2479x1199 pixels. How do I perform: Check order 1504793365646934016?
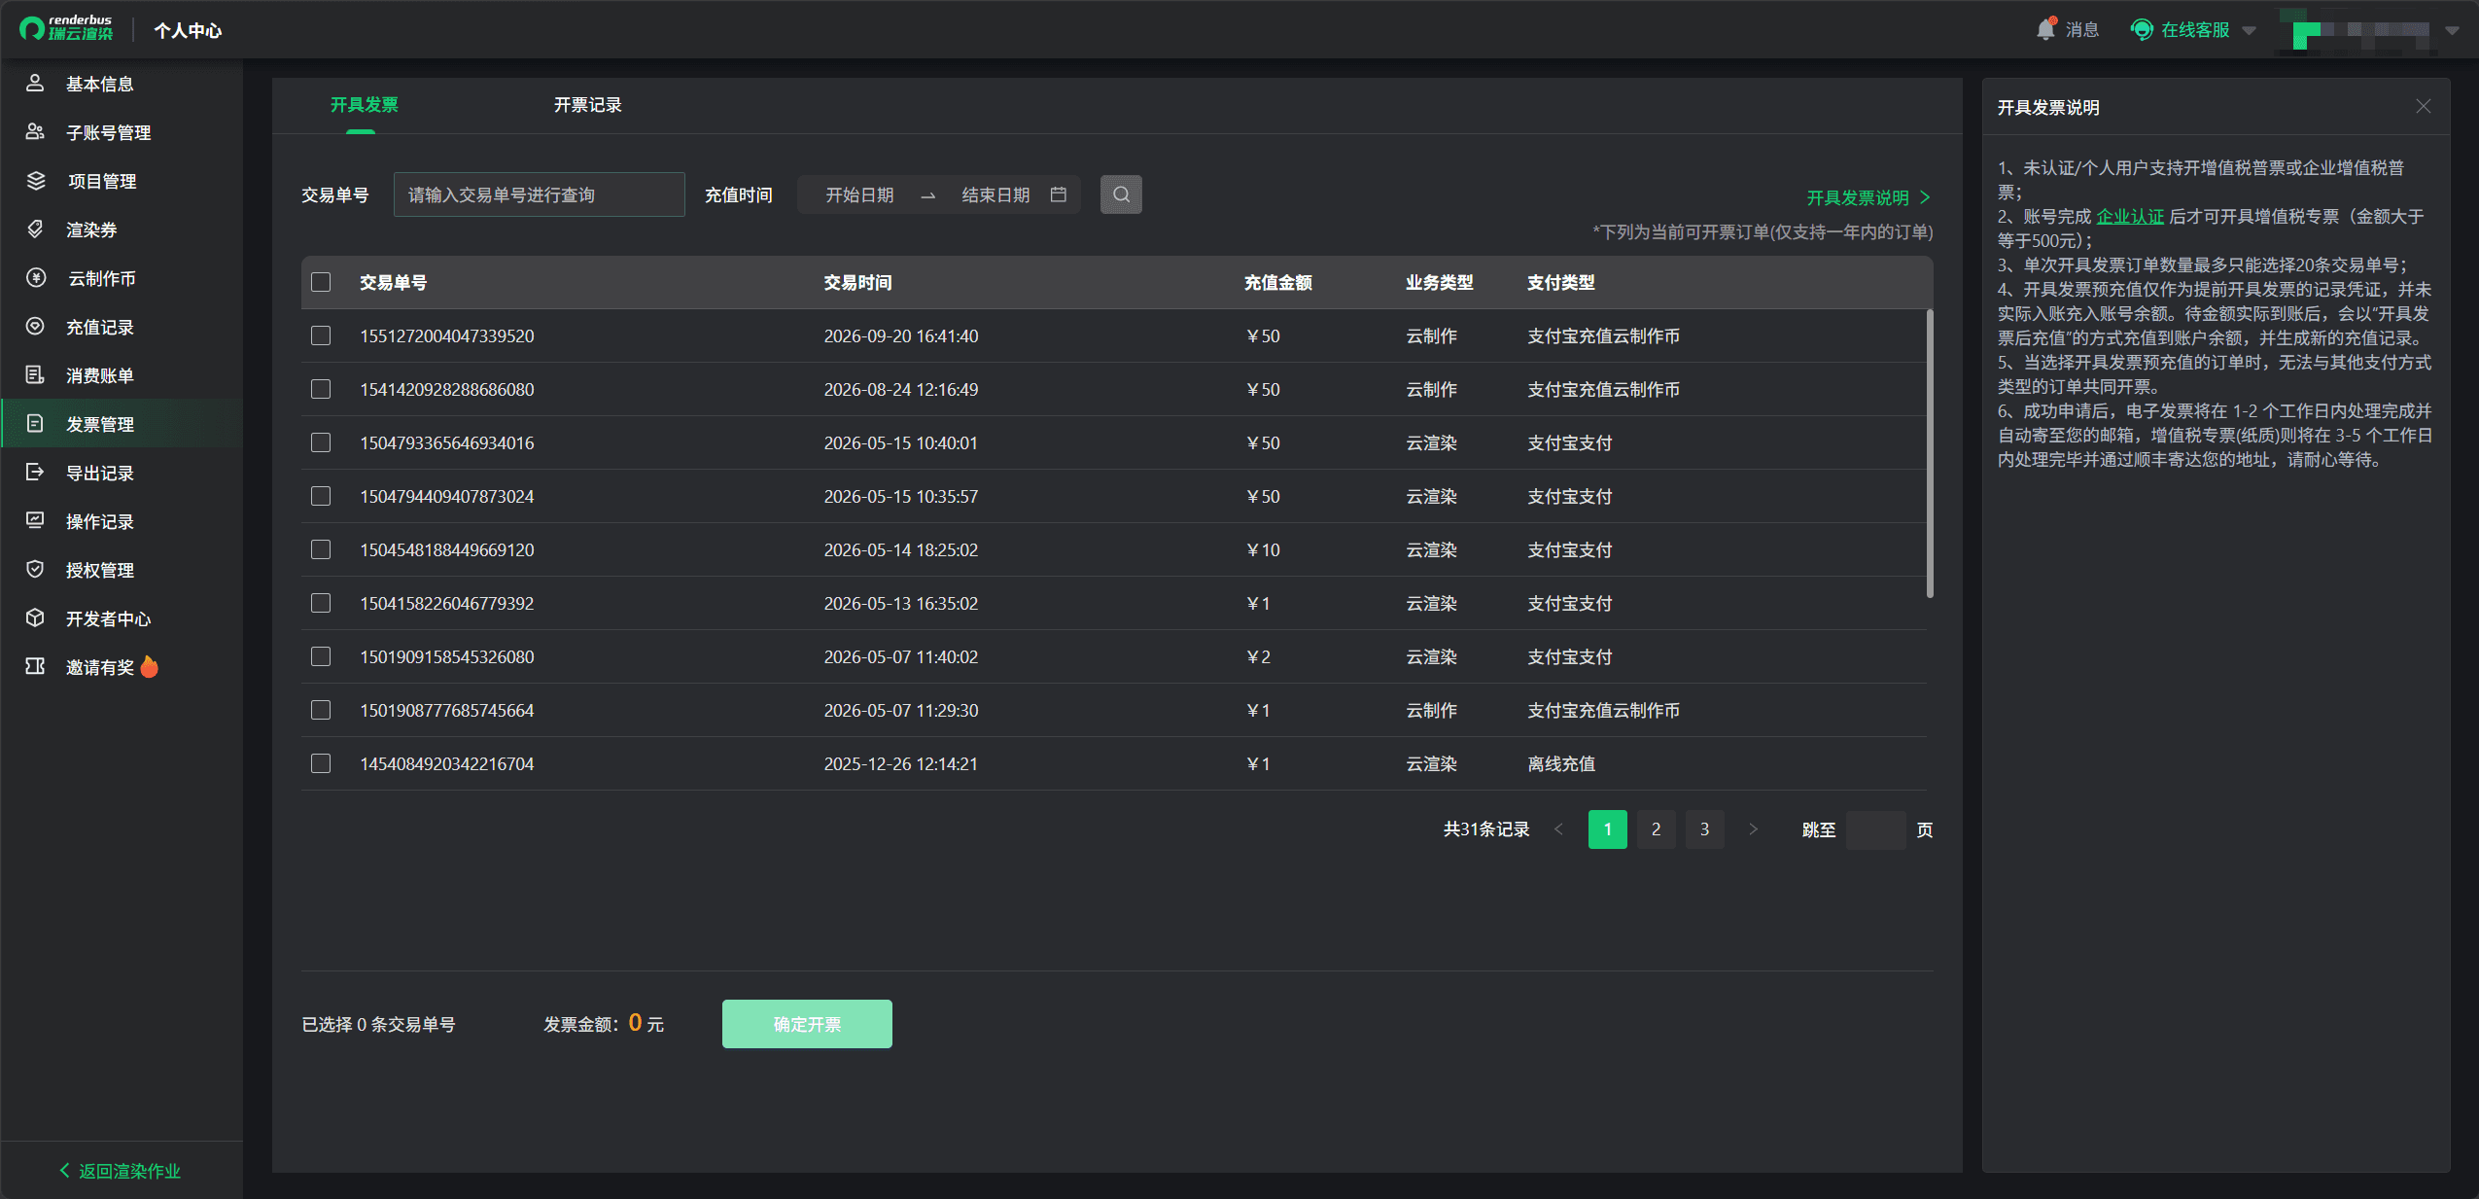(321, 442)
